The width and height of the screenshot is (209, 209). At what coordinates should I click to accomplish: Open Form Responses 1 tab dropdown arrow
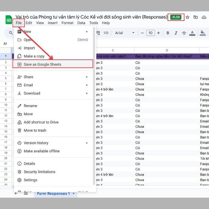click(x=73, y=193)
